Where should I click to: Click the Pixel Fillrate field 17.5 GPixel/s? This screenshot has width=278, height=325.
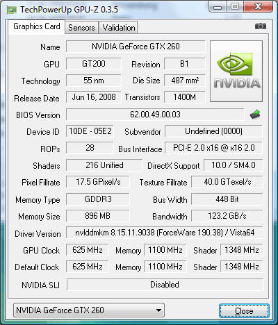(x=98, y=182)
